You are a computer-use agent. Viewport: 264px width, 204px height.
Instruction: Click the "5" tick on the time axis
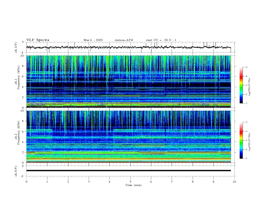click(x=130, y=182)
